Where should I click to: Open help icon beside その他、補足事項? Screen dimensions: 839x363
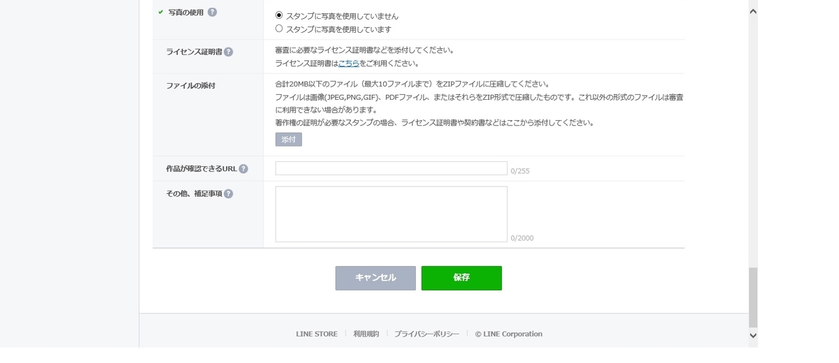click(x=229, y=194)
